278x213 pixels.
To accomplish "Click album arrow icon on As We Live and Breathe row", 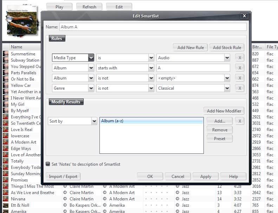I will click(x=105, y=192).
